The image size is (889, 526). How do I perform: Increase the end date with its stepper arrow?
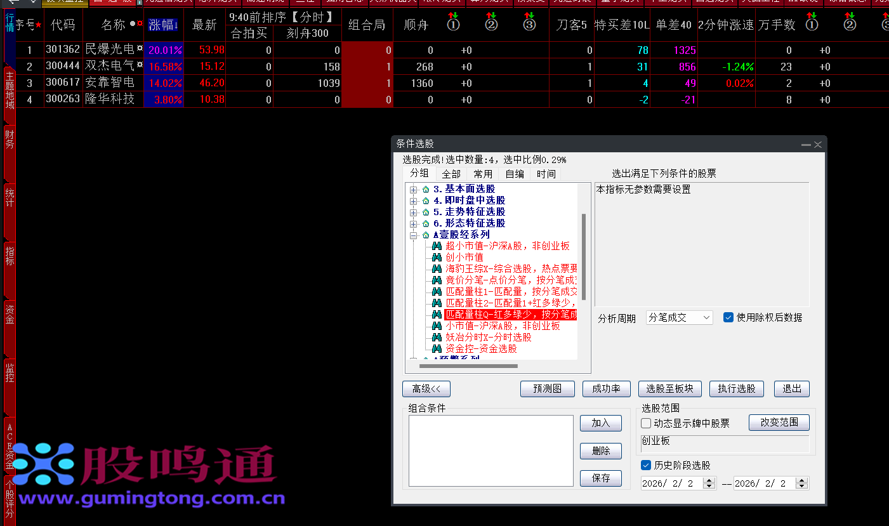[801, 480]
